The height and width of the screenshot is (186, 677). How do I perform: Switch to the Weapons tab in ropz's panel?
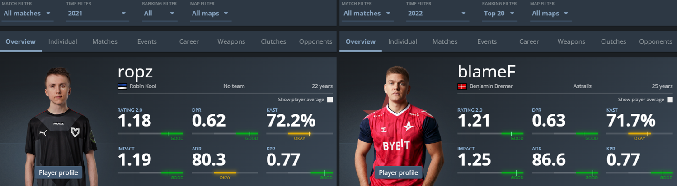[231, 41]
